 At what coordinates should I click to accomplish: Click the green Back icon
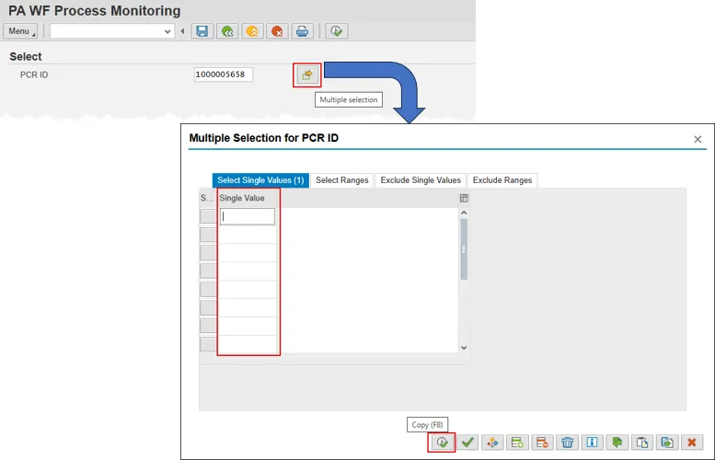[x=227, y=31]
